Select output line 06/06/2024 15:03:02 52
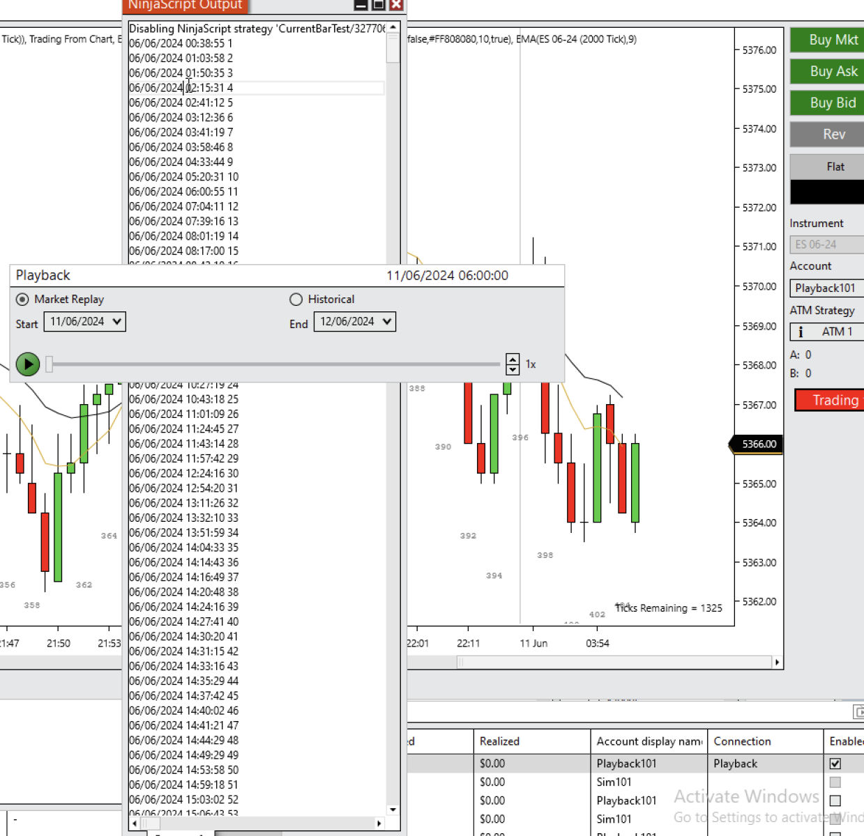The width and height of the screenshot is (864, 836). click(183, 800)
